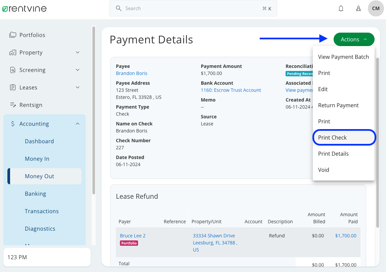Open the 1160: Escrow Trust Account link
This screenshot has width=386, height=272.
pos(231,90)
